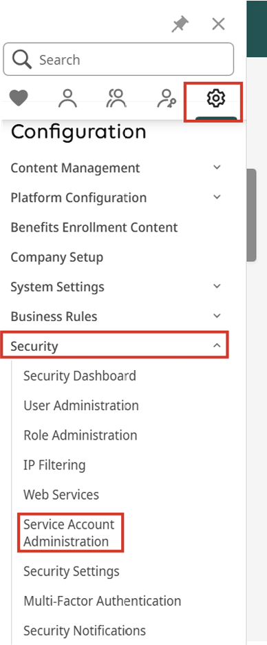267x645 pixels.
Task: Open the Security Dashboard link
Action: [80, 376]
